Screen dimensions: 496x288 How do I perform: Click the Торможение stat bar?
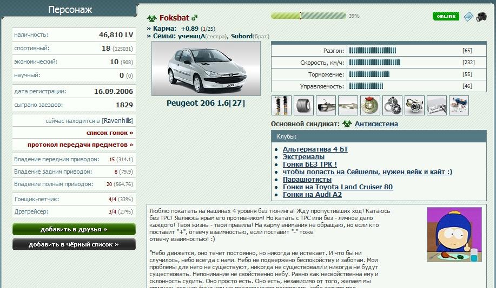pos(369,74)
